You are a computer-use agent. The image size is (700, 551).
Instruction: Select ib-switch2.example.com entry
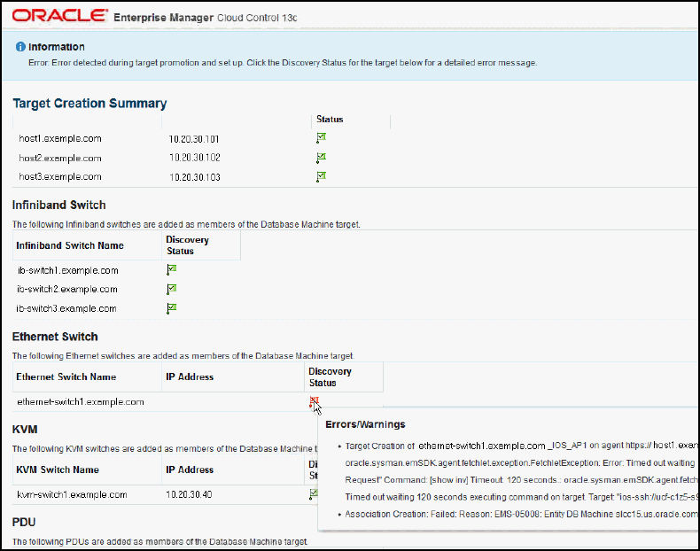tap(67, 290)
